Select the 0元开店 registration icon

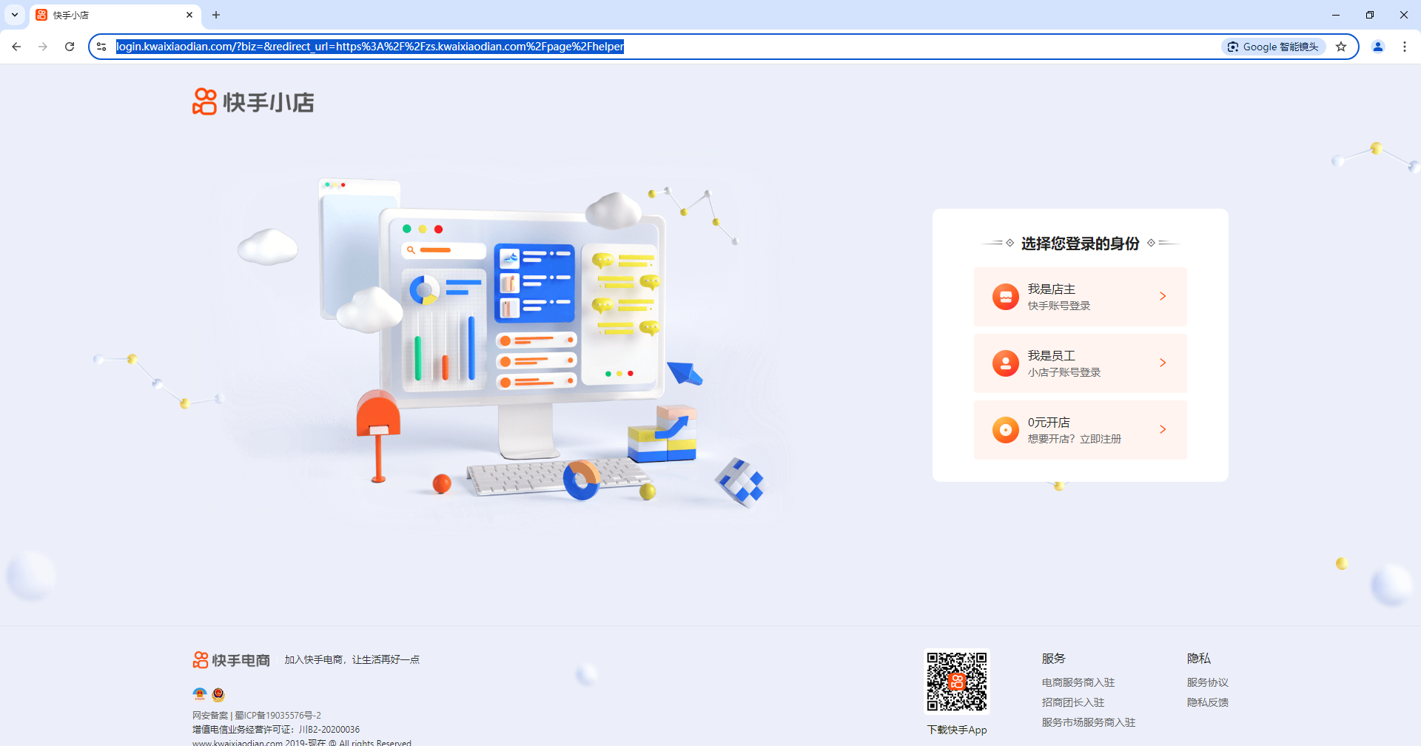[1005, 430]
